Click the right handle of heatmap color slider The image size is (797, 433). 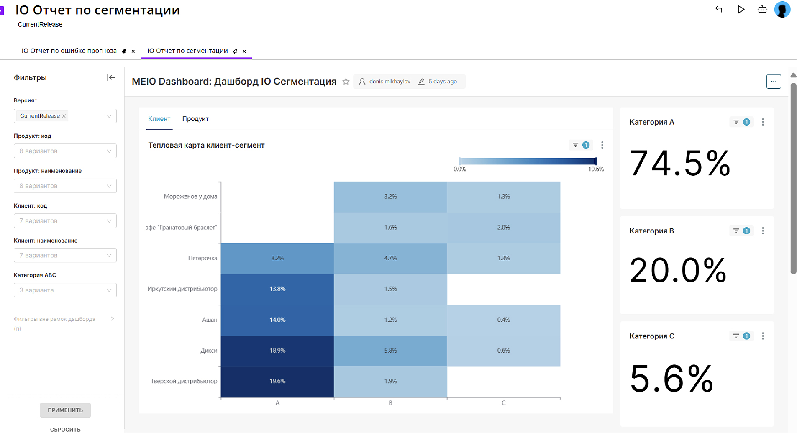(x=596, y=161)
